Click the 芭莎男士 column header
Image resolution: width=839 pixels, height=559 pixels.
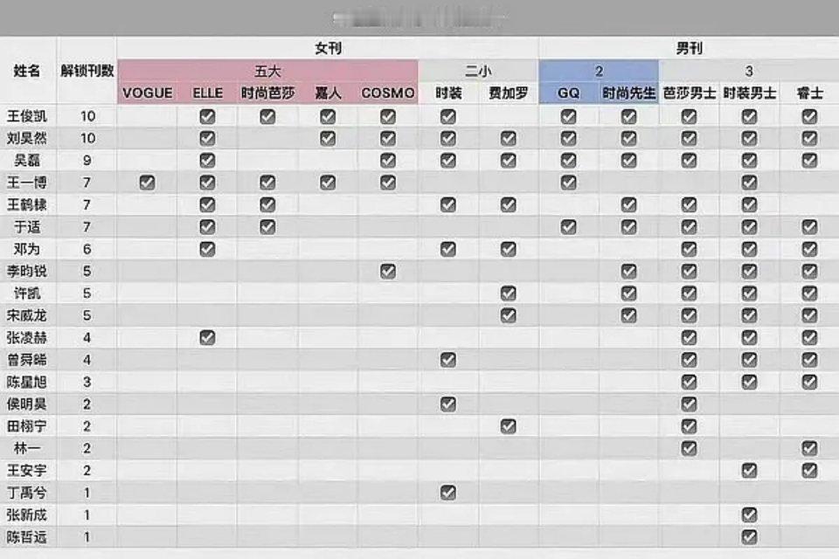tap(690, 93)
